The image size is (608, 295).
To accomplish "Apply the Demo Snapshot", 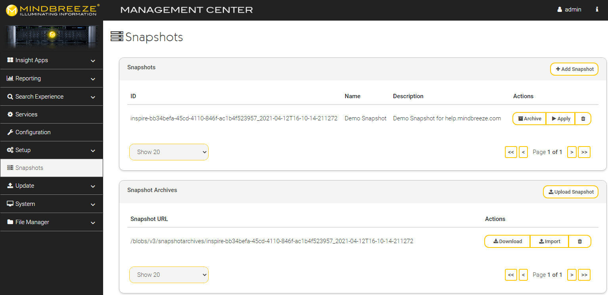I will coord(561,118).
